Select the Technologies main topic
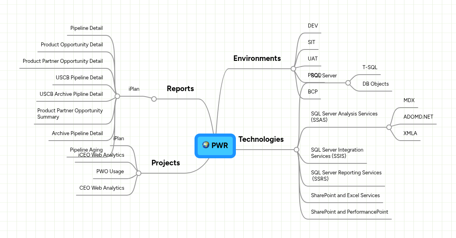 tap(261, 139)
